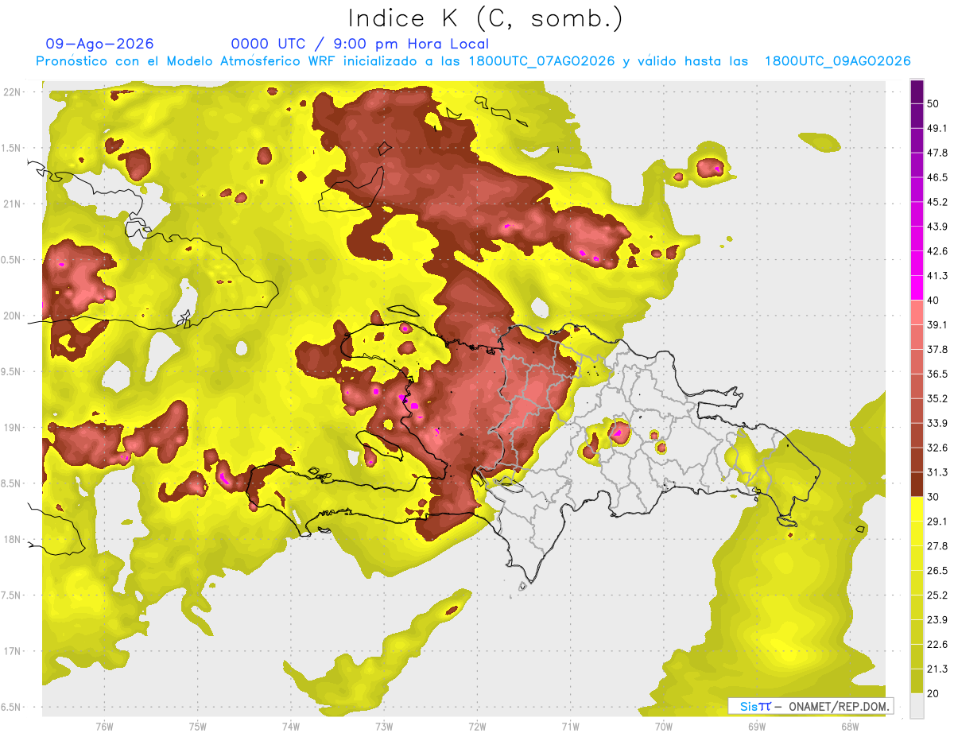Click the legend value 25.2
The image size is (954, 737).
937,595
